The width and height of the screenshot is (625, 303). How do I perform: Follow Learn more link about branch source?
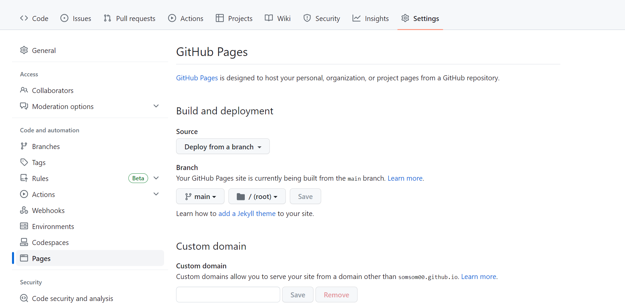[405, 178]
